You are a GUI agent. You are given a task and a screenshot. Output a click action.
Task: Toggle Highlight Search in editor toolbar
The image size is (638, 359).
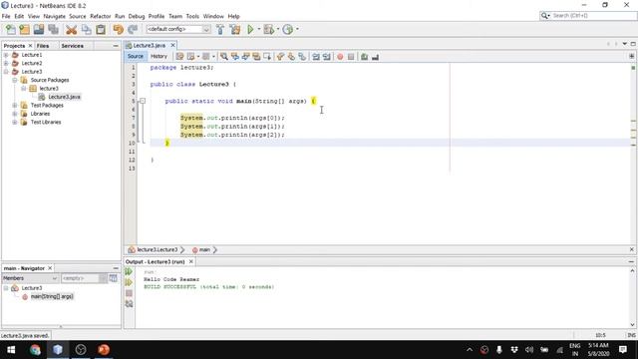[x=256, y=57]
